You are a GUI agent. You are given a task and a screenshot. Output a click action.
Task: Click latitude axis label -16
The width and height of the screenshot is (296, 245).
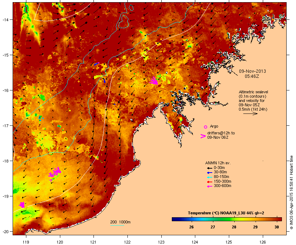(5, 90)
